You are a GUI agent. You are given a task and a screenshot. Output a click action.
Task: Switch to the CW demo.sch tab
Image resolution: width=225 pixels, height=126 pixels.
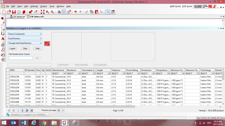point(35,17)
